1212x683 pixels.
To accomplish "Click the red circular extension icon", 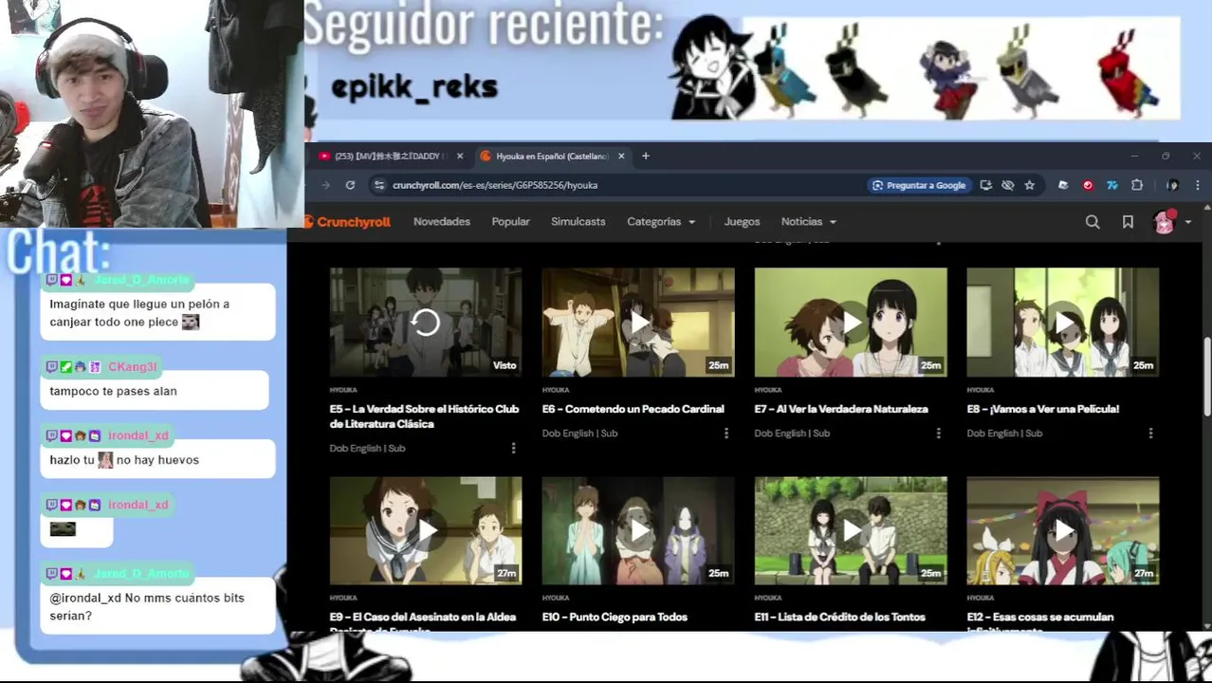I will click(1088, 185).
